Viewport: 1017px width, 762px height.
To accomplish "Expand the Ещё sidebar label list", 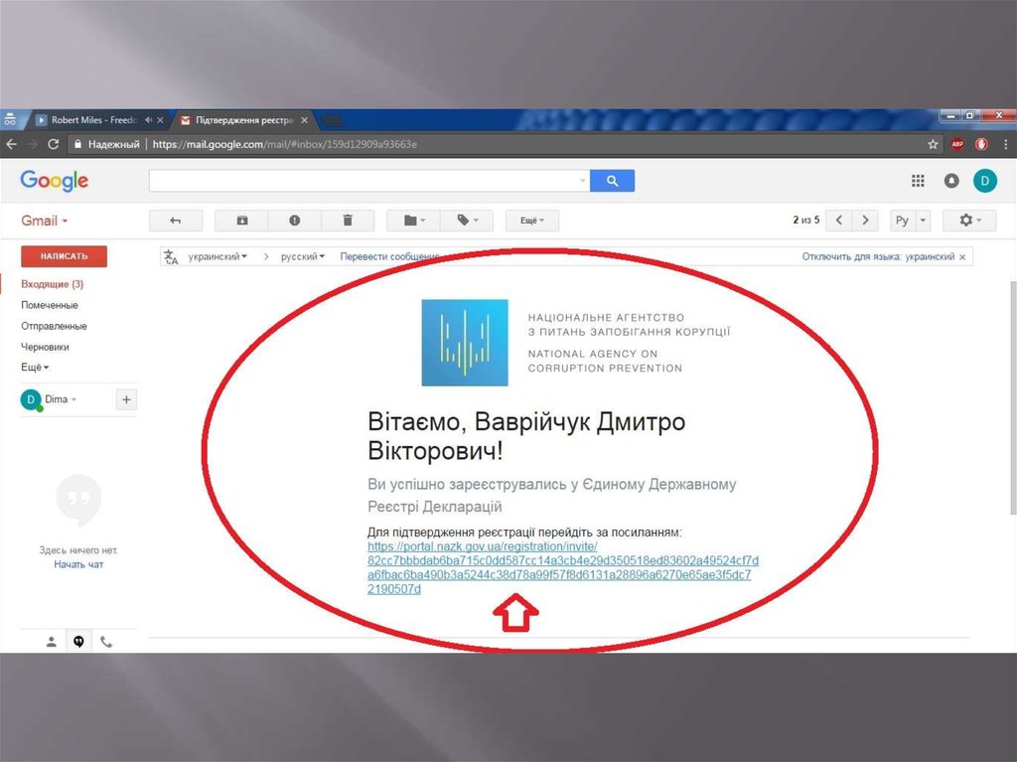I will click(x=35, y=368).
